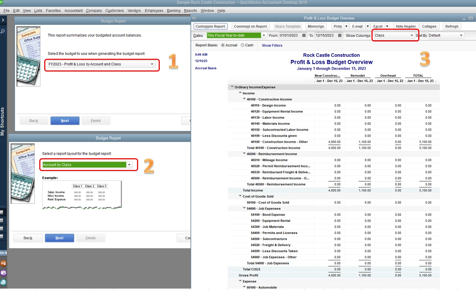Image resolution: width=476 pixels, height=290 pixels.
Task: Click the 40110 · Design Income row label
Action: pyautogui.click(x=268, y=106)
